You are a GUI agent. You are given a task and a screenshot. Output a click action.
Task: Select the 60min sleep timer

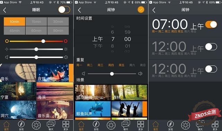tap(36, 30)
